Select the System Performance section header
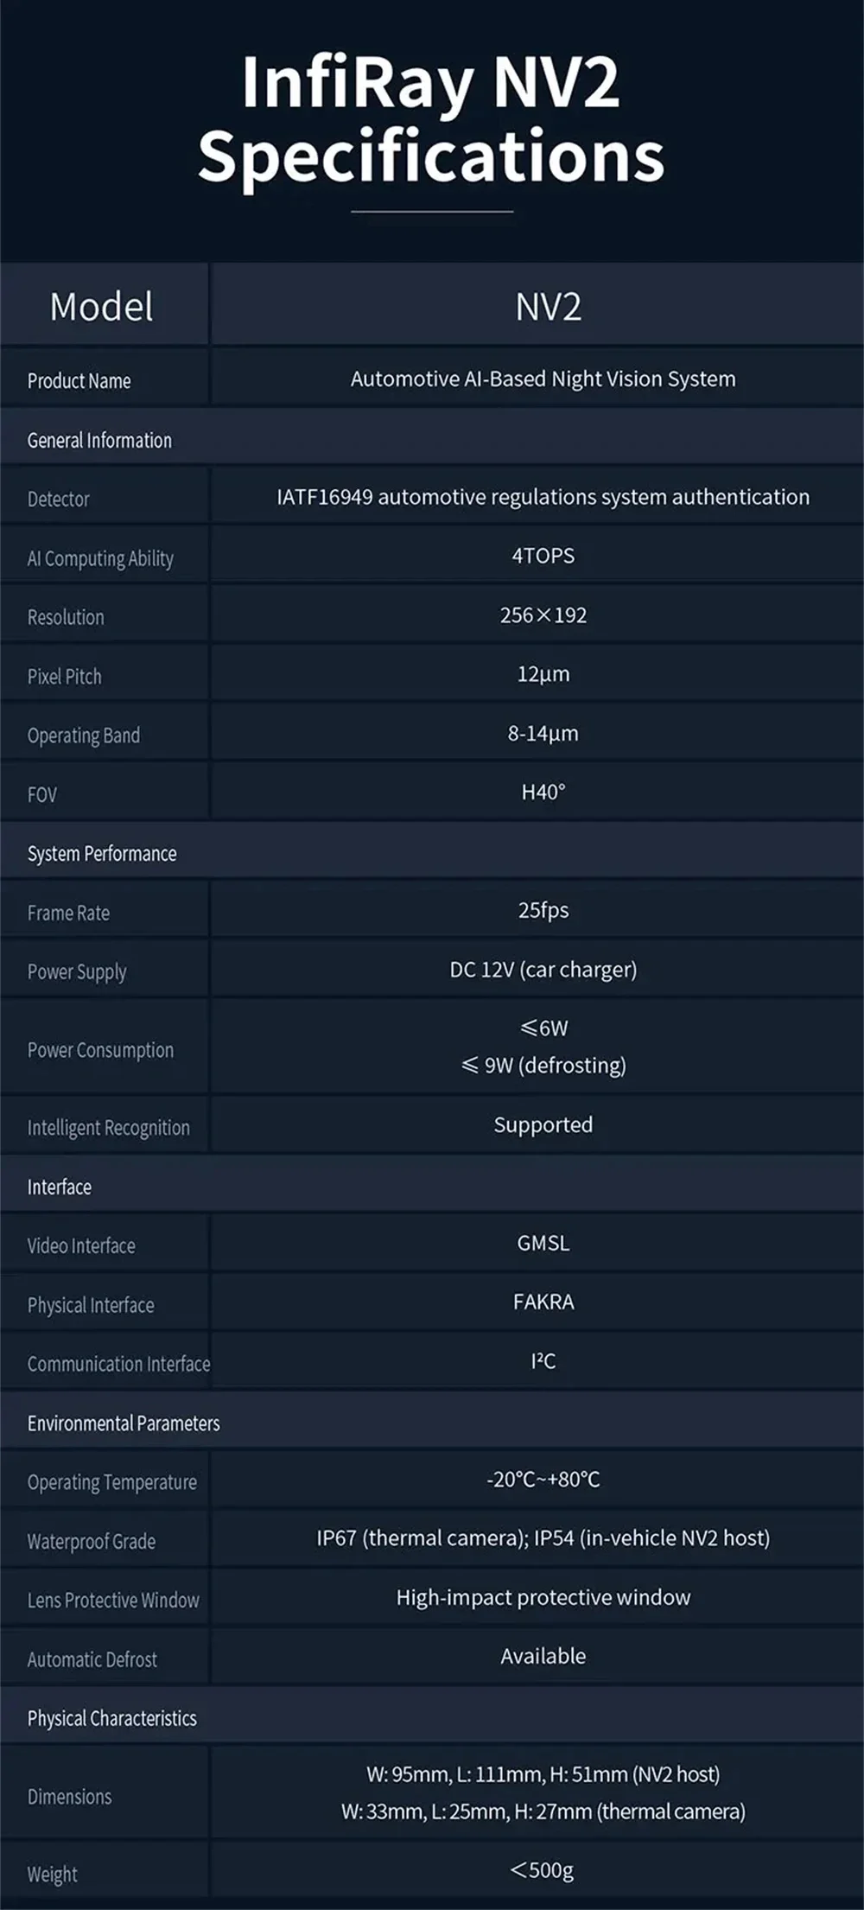The height and width of the screenshot is (1910, 864). (102, 854)
